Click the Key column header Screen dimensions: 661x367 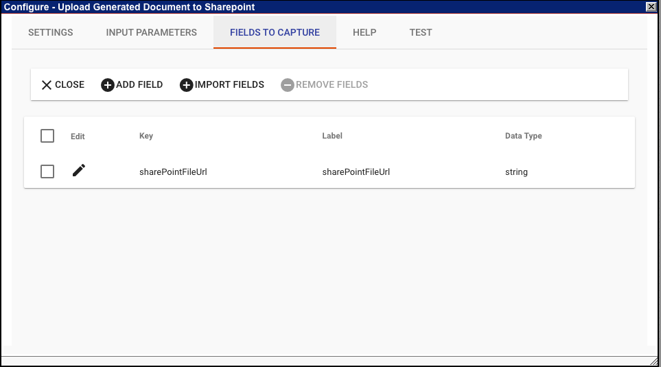click(x=146, y=136)
